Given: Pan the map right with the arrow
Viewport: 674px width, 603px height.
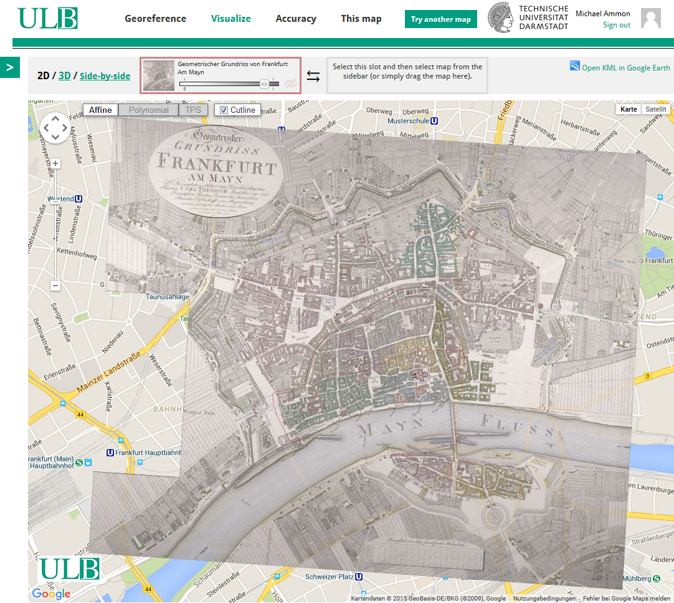Looking at the screenshot, I should tap(65, 128).
